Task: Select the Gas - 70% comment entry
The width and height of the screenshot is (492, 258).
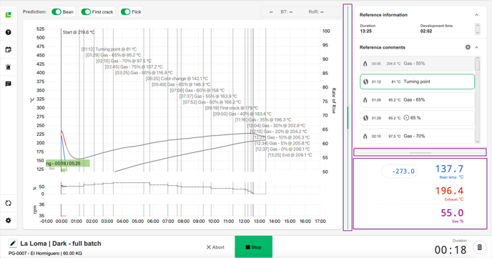Action: coord(417,136)
